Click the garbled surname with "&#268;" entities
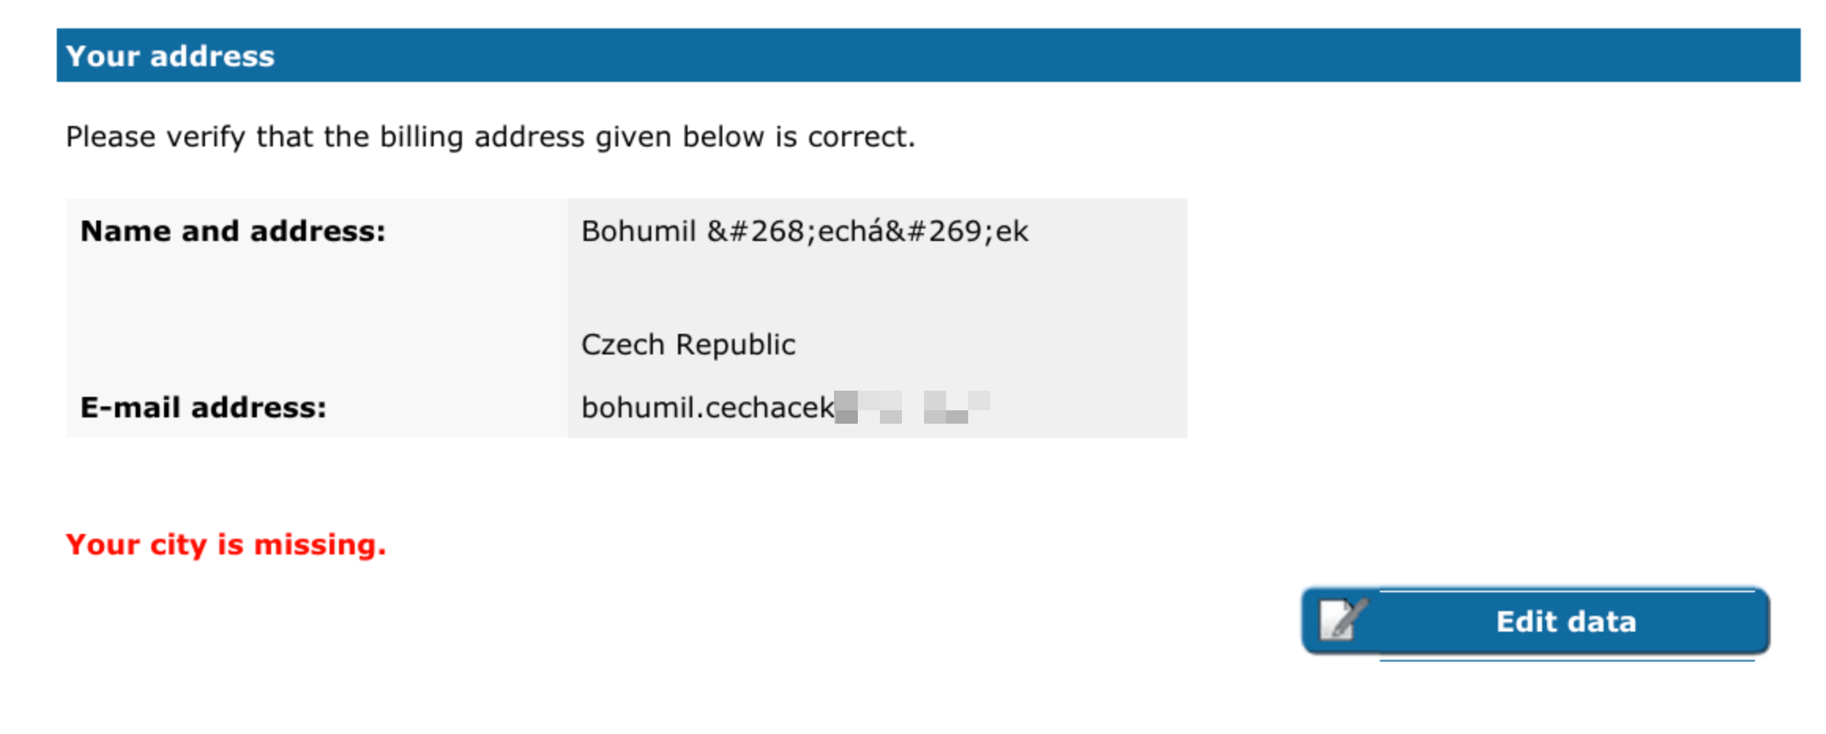 point(867,232)
